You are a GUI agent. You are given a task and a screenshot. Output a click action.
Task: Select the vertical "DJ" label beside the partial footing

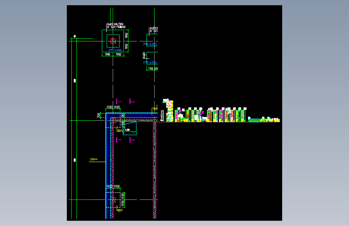(144, 55)
